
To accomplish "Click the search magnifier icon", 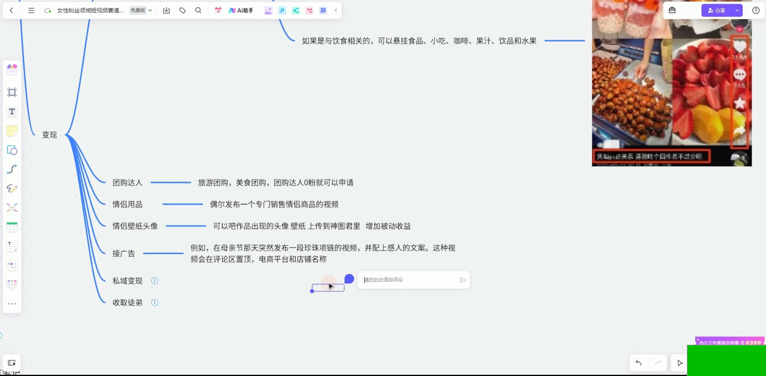I will [198, 10].
